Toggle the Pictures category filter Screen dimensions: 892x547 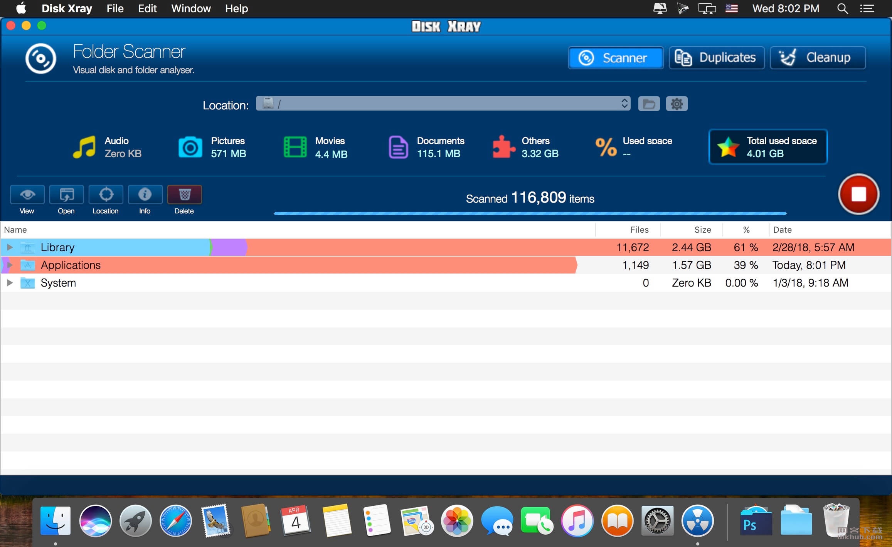212,147
